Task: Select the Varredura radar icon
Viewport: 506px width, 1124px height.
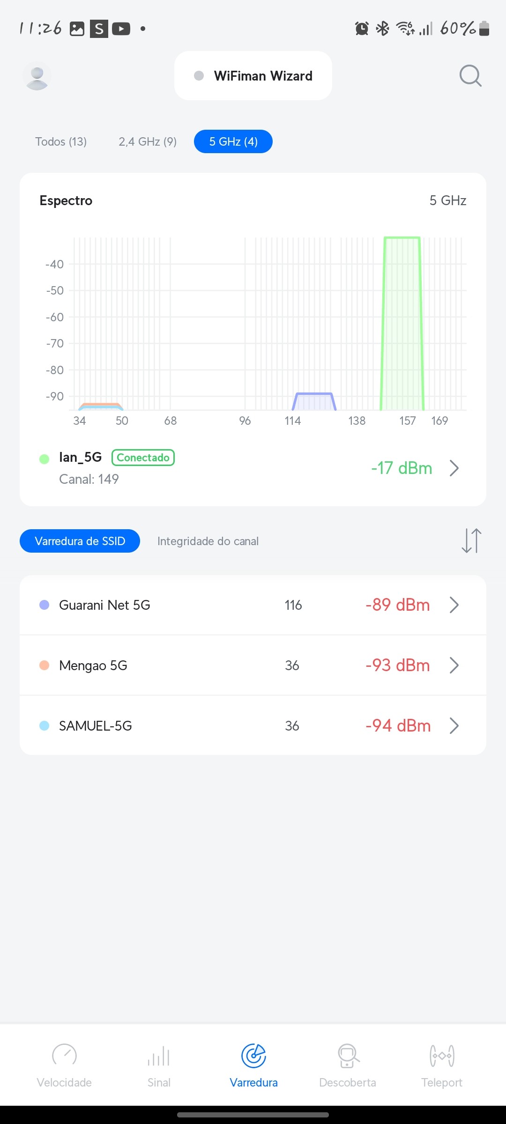Action: tap(253, 1057)
